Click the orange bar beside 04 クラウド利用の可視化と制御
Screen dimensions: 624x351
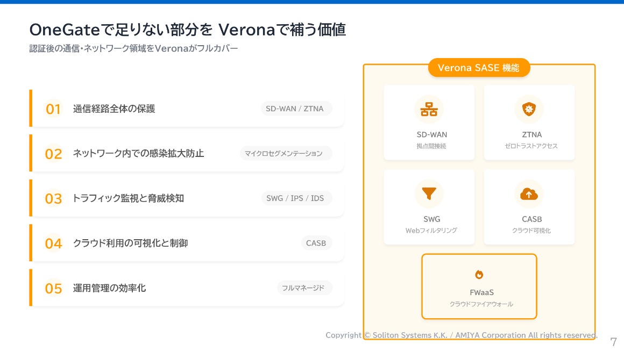coord(31,242)
